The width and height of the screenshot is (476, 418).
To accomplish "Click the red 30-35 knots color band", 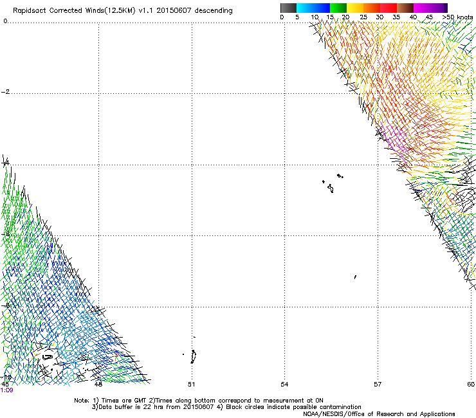I will tap(389, 8).
